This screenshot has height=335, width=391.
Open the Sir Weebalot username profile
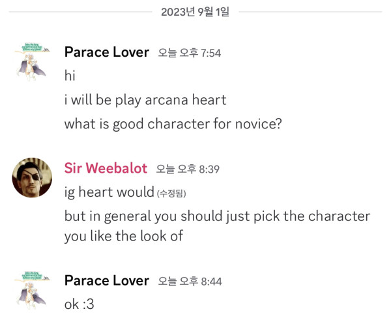[106, 168]
